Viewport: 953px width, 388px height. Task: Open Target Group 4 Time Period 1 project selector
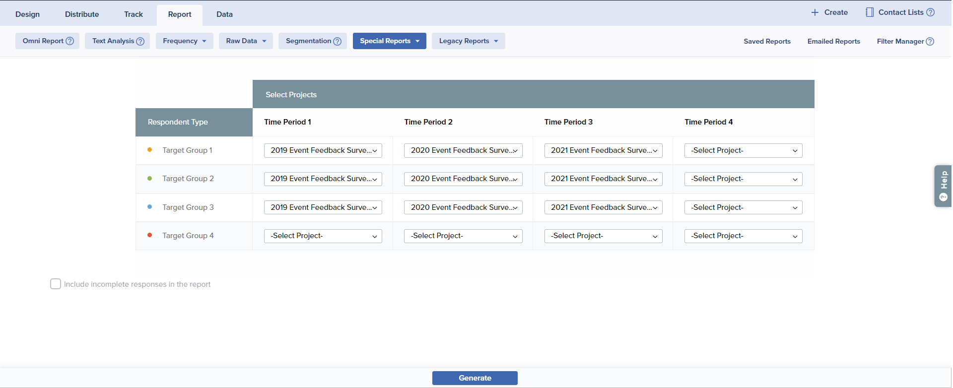[x=323, y=236]
